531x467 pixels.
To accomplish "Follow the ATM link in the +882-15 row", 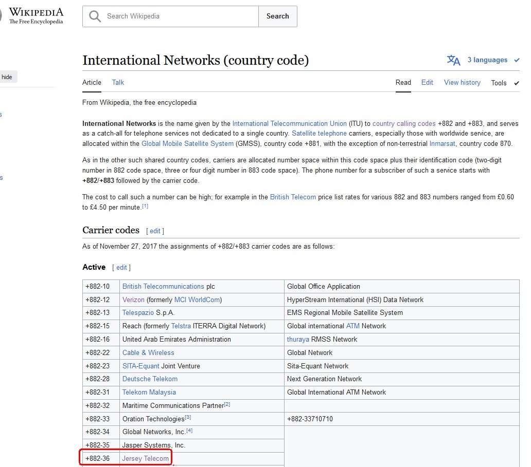I will tap(353, 326).
